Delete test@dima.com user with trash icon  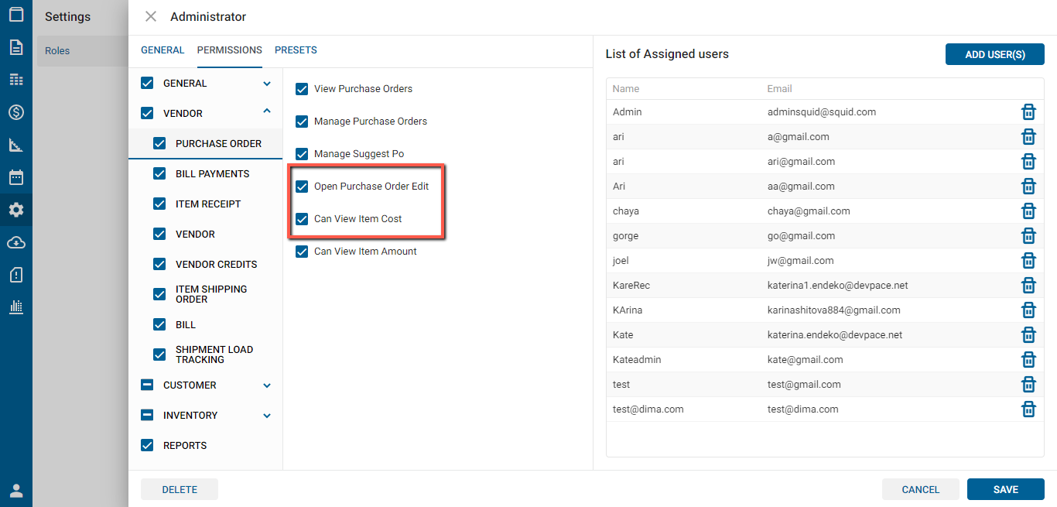[1028, 409]
